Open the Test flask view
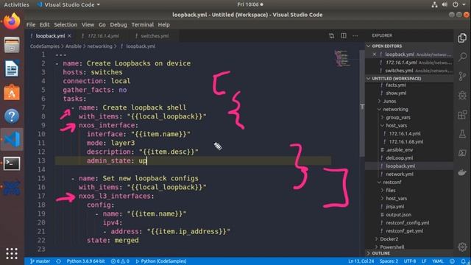 pyautogui.click(x=462, y=134)
